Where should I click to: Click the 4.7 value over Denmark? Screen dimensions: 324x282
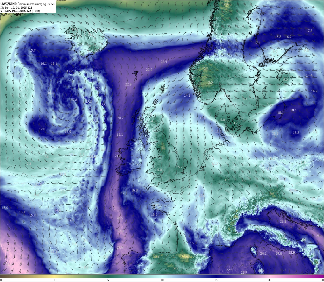click(235, 123)
